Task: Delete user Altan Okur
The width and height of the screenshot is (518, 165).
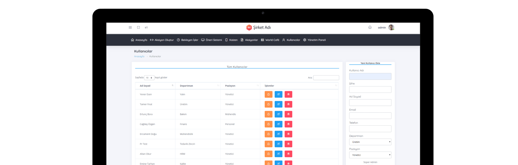Action: [x=288, y=154]
